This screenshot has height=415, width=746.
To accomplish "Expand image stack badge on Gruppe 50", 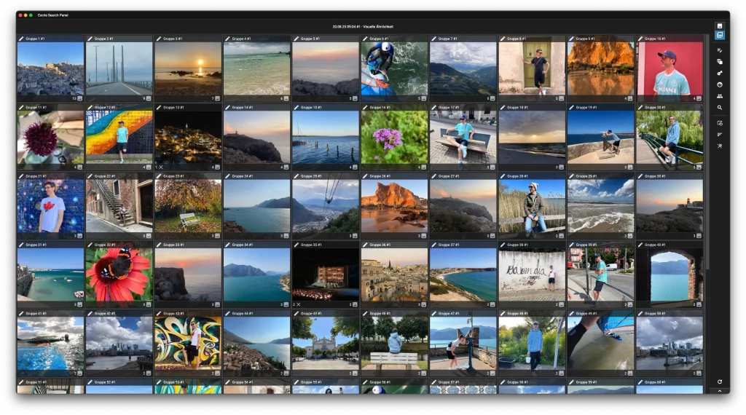I will (x=699, y=373).
